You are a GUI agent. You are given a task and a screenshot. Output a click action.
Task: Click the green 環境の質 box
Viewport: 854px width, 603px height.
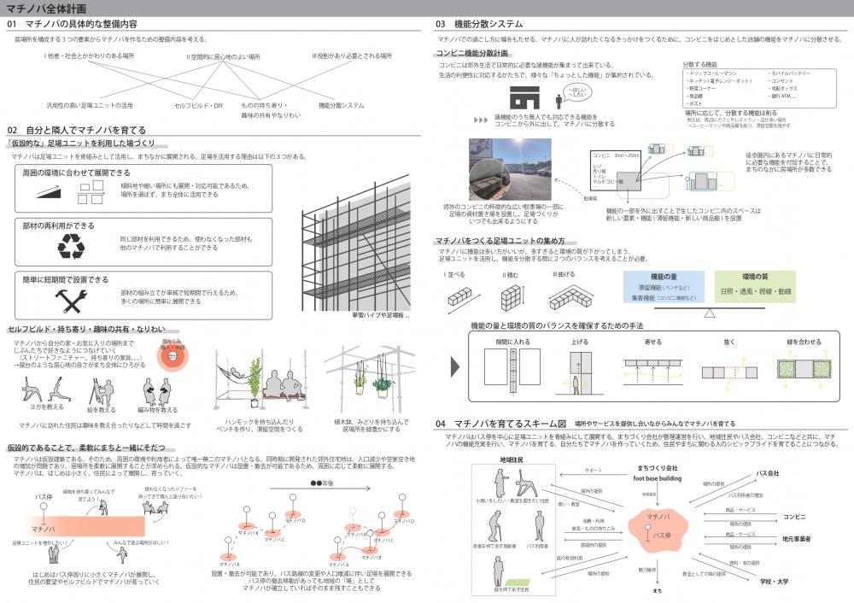(755, 287)
